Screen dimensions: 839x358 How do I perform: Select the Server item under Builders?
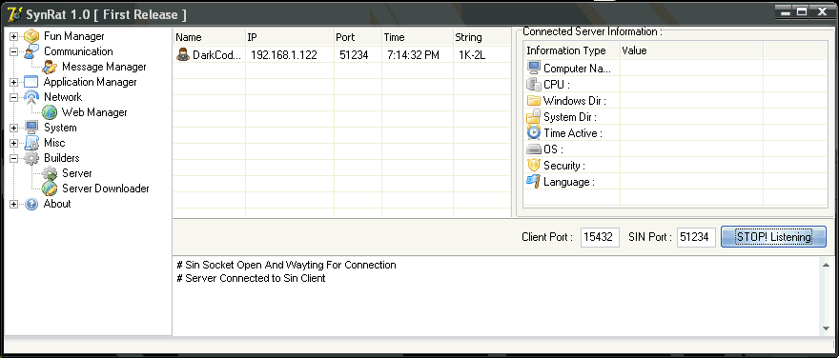77,173
